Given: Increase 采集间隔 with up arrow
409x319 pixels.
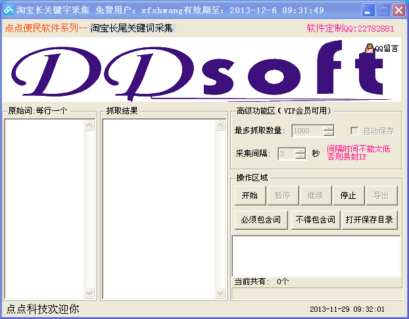Looking at the screenshot, I should pos(301,151).
